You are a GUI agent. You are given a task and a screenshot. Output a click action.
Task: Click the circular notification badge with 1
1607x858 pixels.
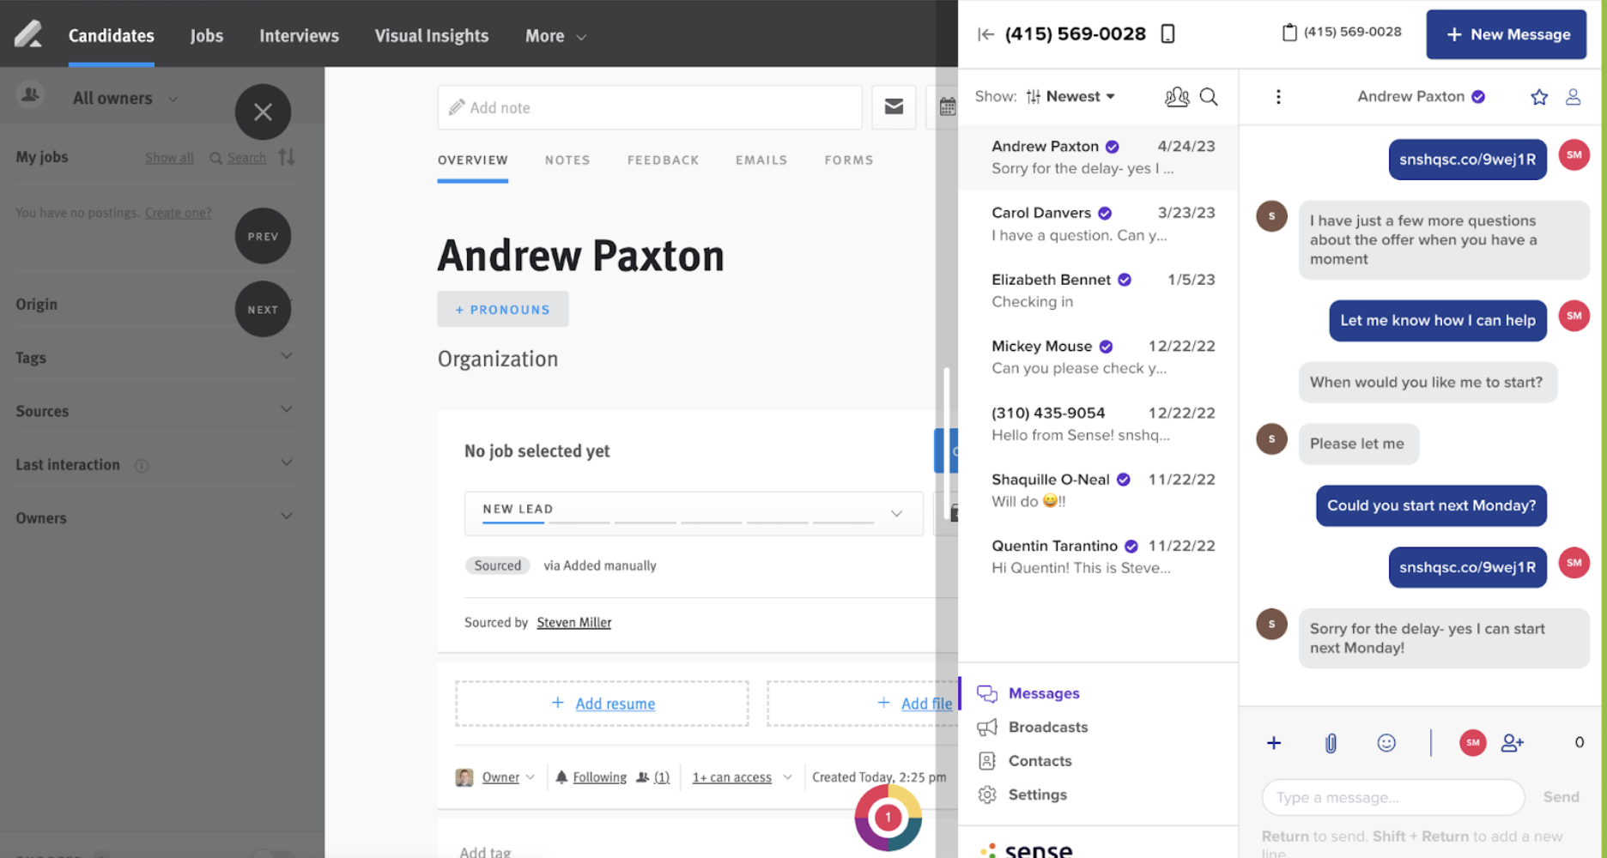point(888,817)
